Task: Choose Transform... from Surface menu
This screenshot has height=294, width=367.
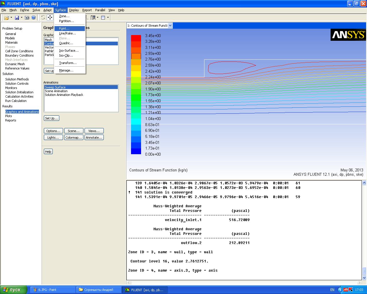Action: (70, 63)
